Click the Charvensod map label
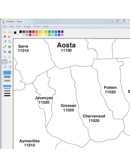 point(94,116)
